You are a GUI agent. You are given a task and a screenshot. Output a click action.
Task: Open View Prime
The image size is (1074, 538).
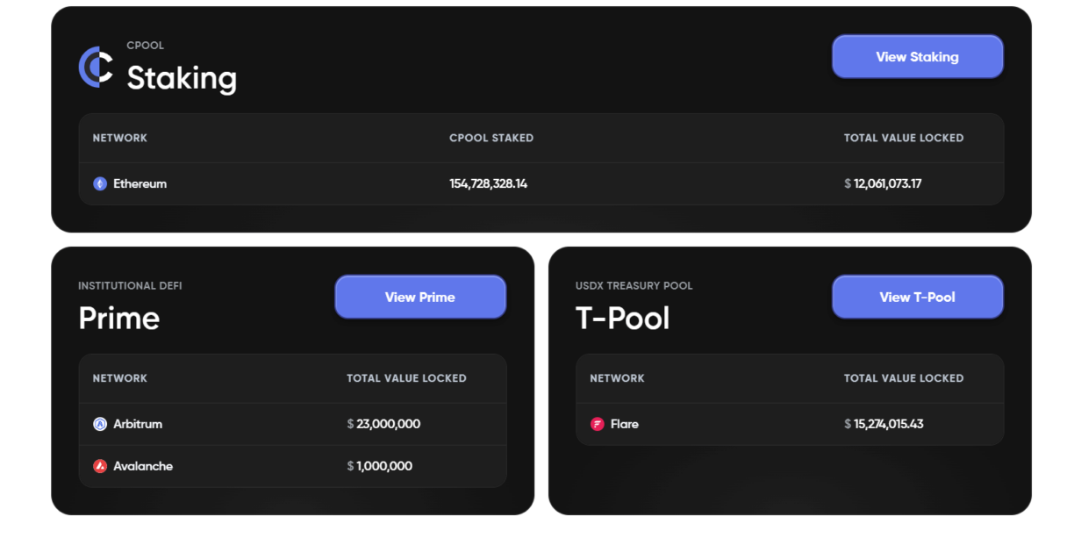pos(419,297)
